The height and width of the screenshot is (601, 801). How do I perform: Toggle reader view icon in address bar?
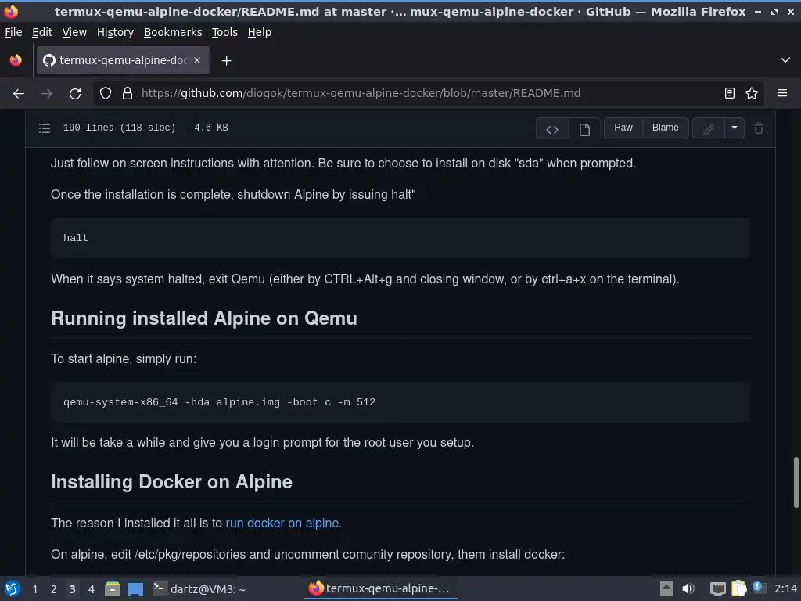click(730, 94)
